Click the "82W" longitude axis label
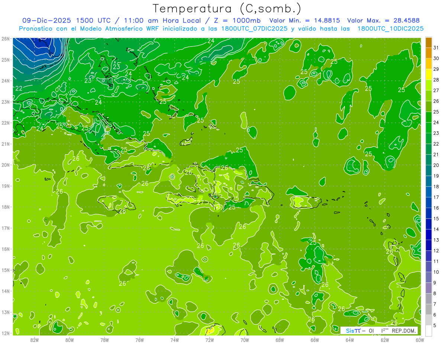This screenshot has width=446, height=345. pos(35,340)
